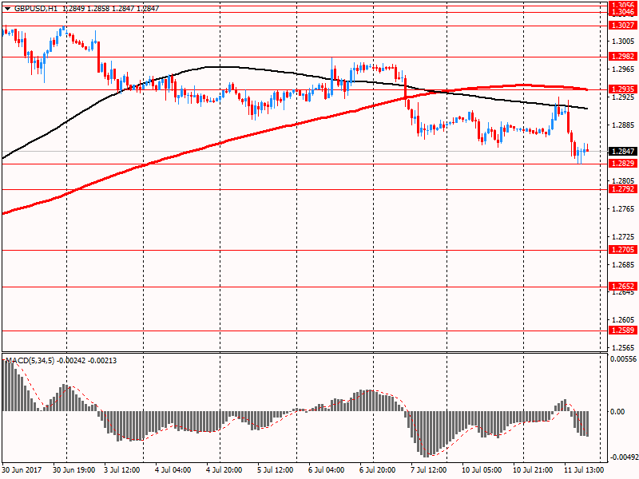Image resolution: width=639 pixels, height=479 pixels.
Task: Click the MACD zero level 0.00 label
Action: pos(617,412)
